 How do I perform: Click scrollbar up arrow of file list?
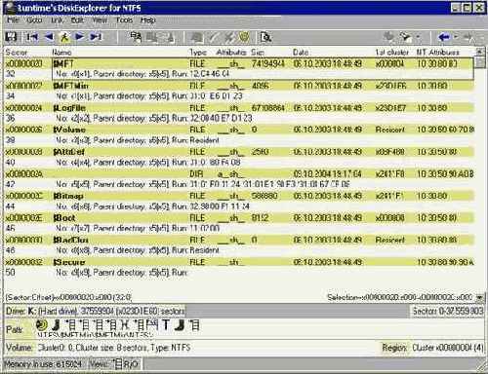pyautogui.click(x=479, y=52)
